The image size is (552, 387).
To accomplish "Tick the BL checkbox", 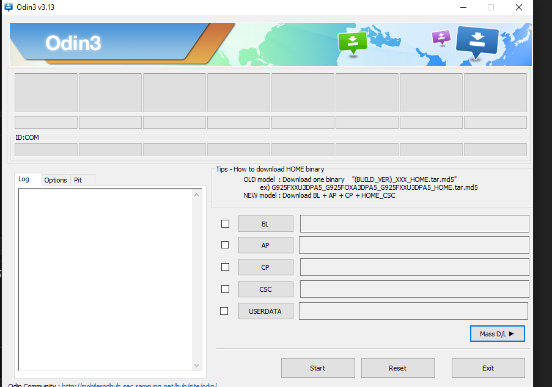I will click(x=226, y=224).
